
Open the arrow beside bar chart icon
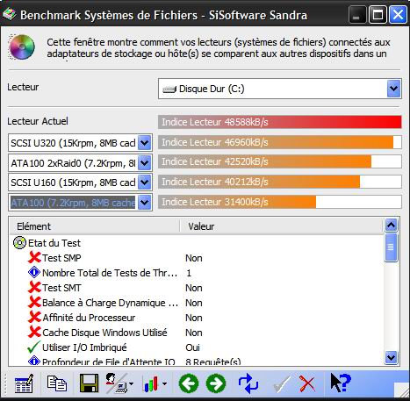(164, 383)
